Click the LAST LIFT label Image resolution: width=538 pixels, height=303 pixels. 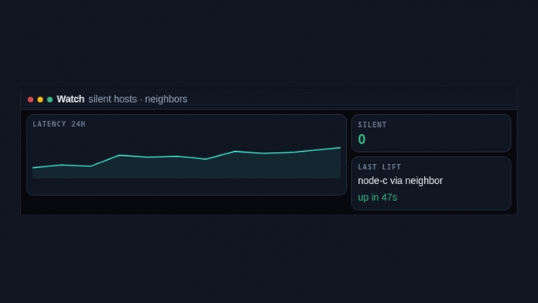tap(380, 167)
